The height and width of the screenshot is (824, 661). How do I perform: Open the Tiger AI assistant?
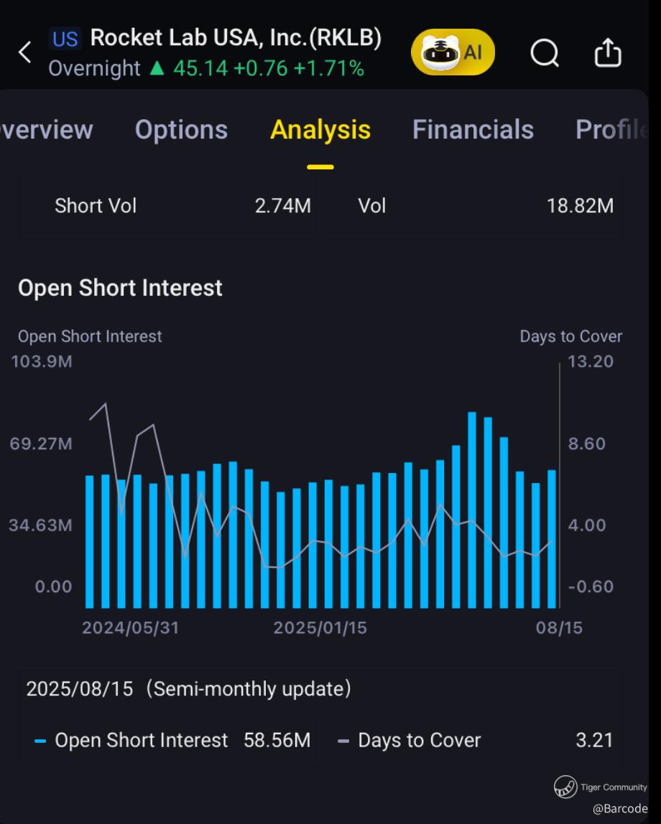click(x=453, y=52)
